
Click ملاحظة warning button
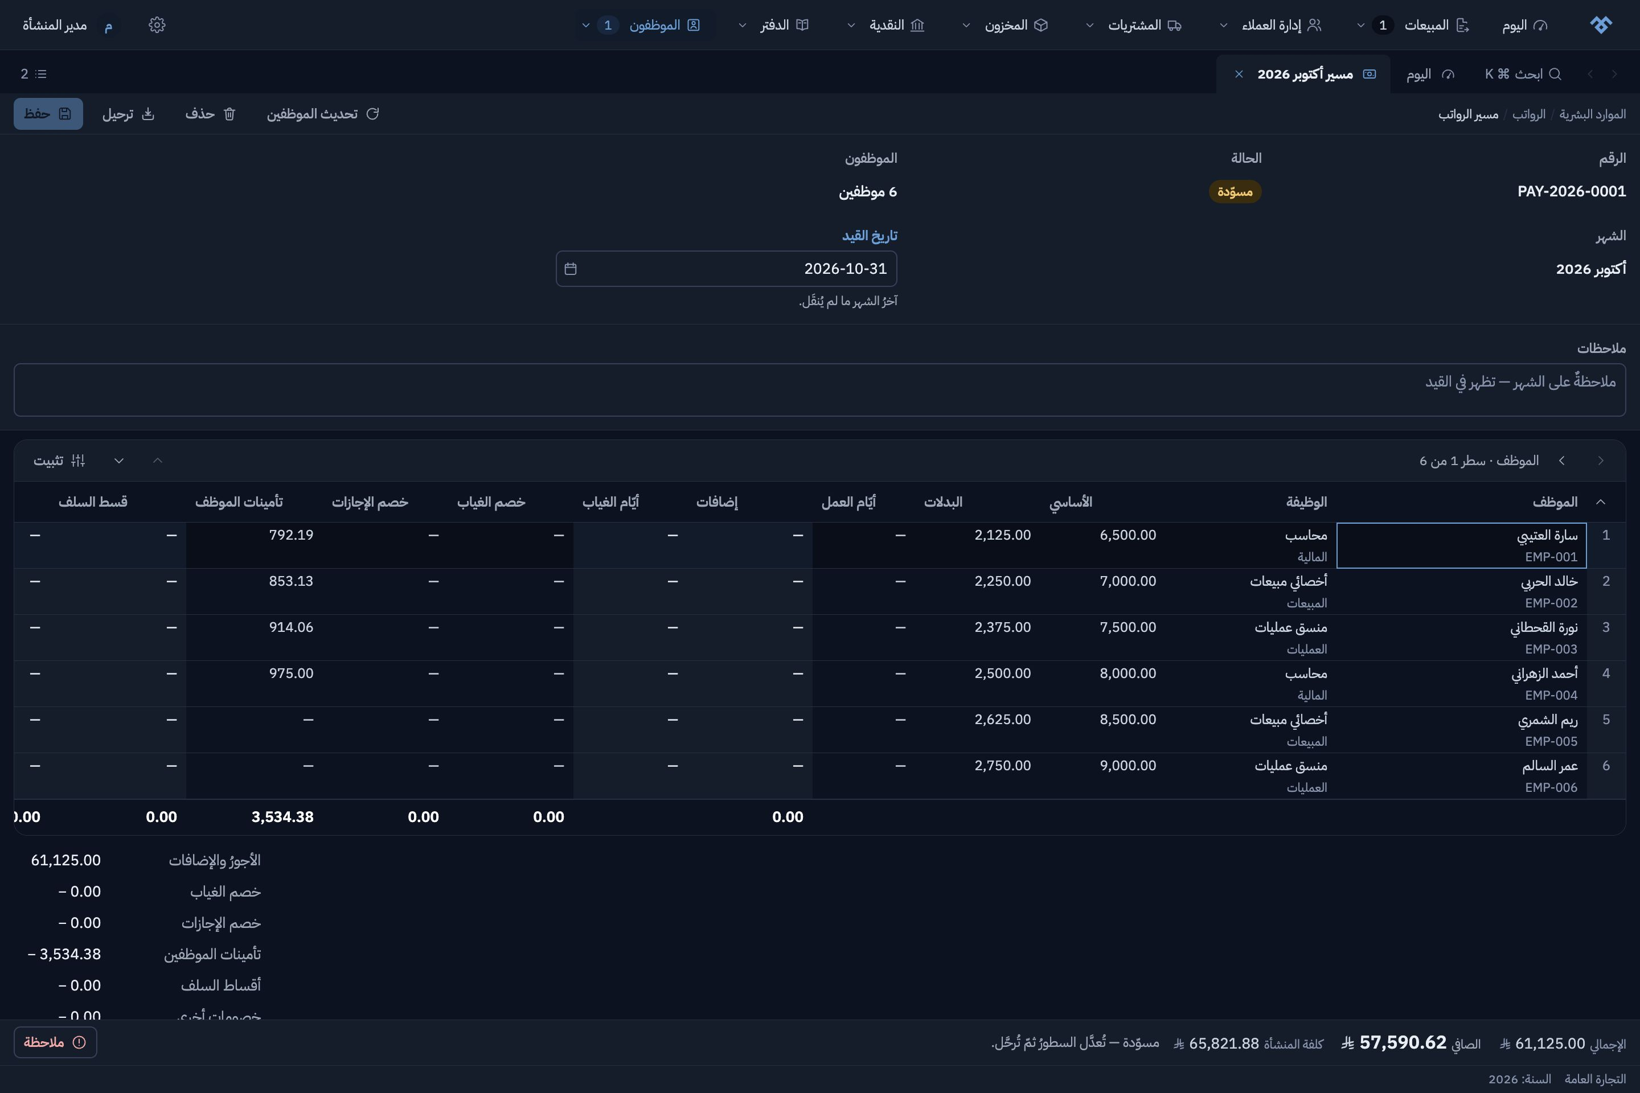click(x=55, y=1042)
